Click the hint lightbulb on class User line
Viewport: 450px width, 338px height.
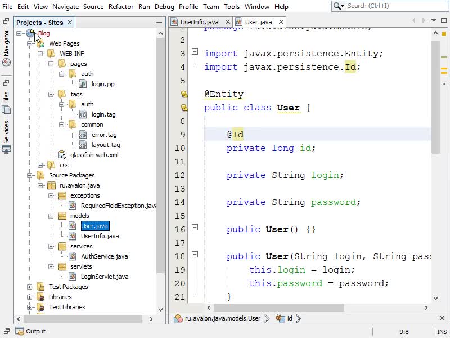184,108
